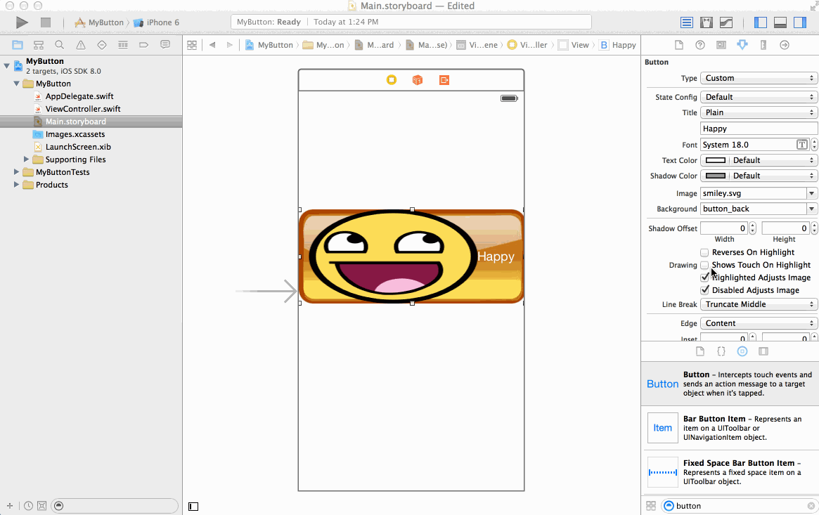Expand the Products folder
The height and width of the screenshot is (515, 819).
[x=17, y=185]
